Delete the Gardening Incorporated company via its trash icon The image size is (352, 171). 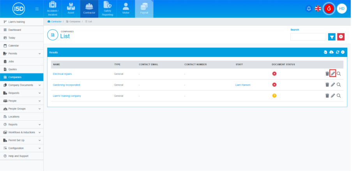[327, 85]
